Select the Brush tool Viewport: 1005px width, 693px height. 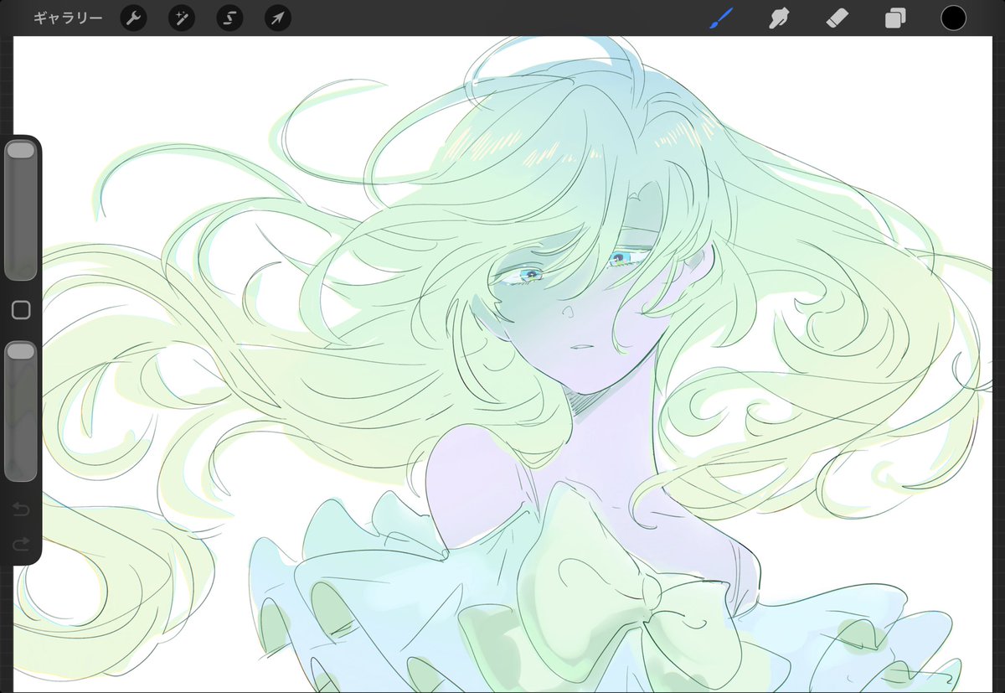[x=721, y=18]
